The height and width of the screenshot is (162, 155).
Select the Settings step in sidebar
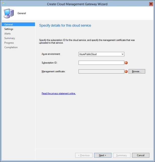(9, 29)
